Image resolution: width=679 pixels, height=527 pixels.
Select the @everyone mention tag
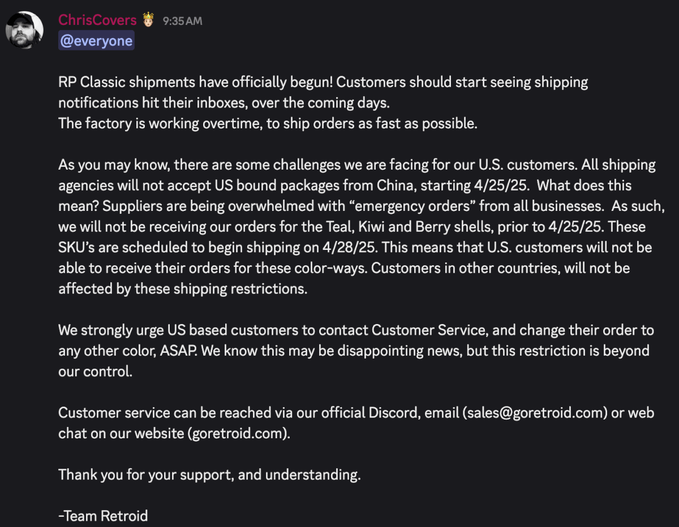coord(96,41)
